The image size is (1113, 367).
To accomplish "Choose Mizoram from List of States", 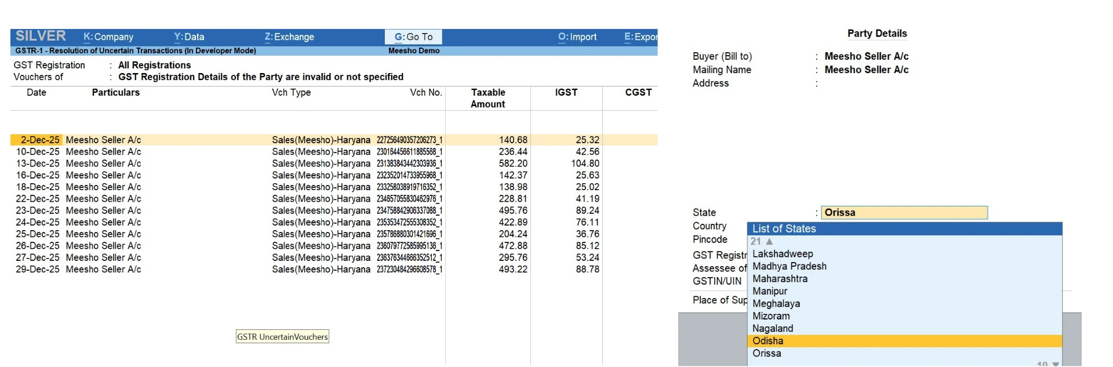I will pos(904,316).
